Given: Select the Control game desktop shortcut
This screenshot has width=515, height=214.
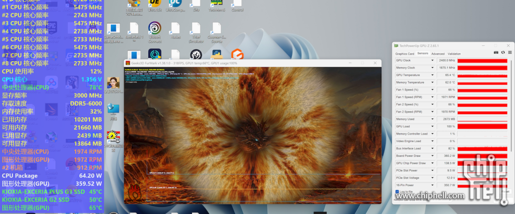Looking at the screenshot, I should tap(237, 6).
